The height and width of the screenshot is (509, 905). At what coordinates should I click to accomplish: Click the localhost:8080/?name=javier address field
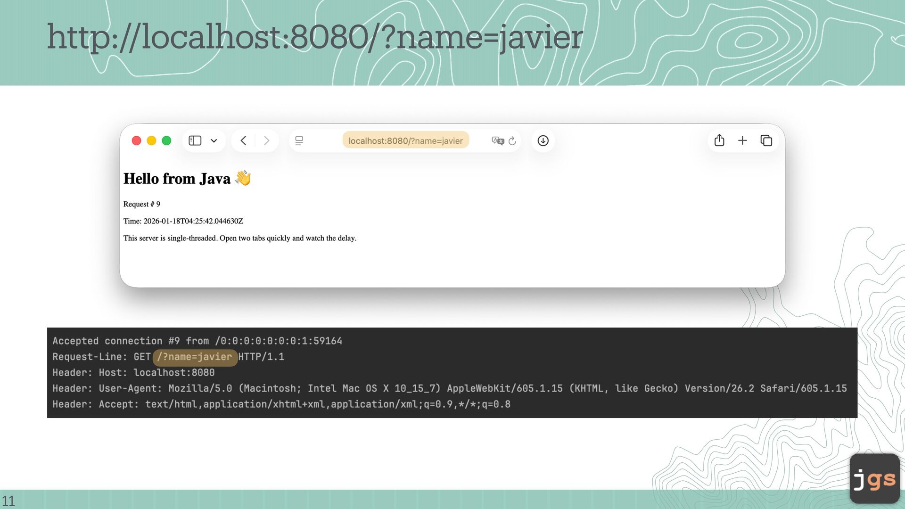405,140
